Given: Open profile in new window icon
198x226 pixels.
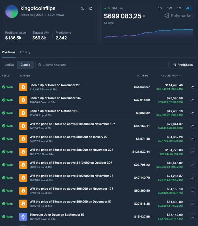Looking at the screenshot, I should (91, 8).
